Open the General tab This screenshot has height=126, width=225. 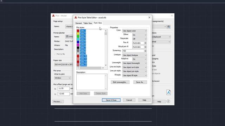point(78,23)
